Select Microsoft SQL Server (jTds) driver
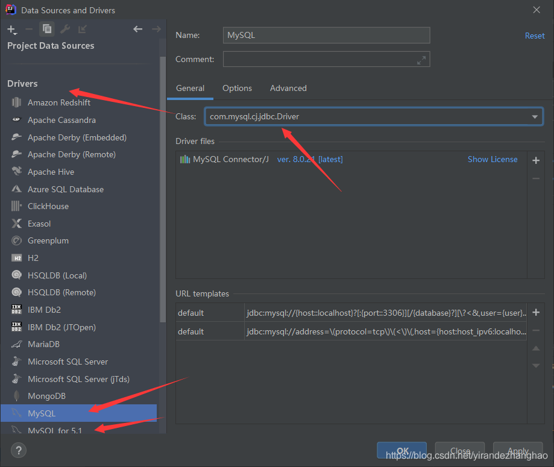Viewport: 554px width, 467px height. coord(78,379)
